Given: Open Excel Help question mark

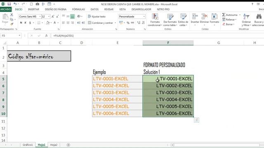Looking at the screenshot, I should coord(252,4).
